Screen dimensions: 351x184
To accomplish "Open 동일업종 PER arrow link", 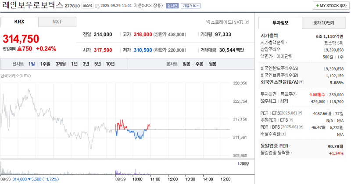I will (x=290, y=146).
